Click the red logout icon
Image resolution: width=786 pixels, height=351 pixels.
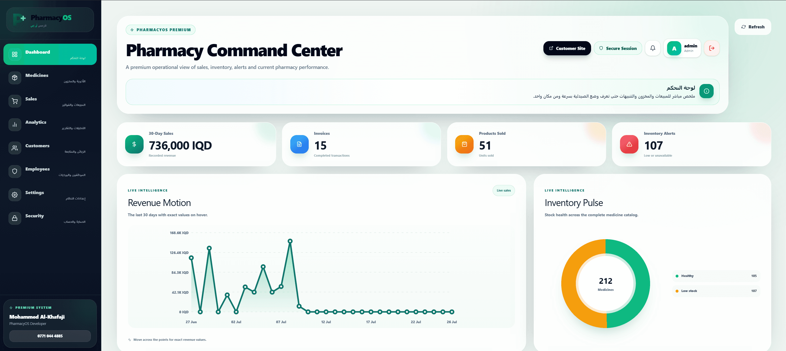(x=712, y=48)
